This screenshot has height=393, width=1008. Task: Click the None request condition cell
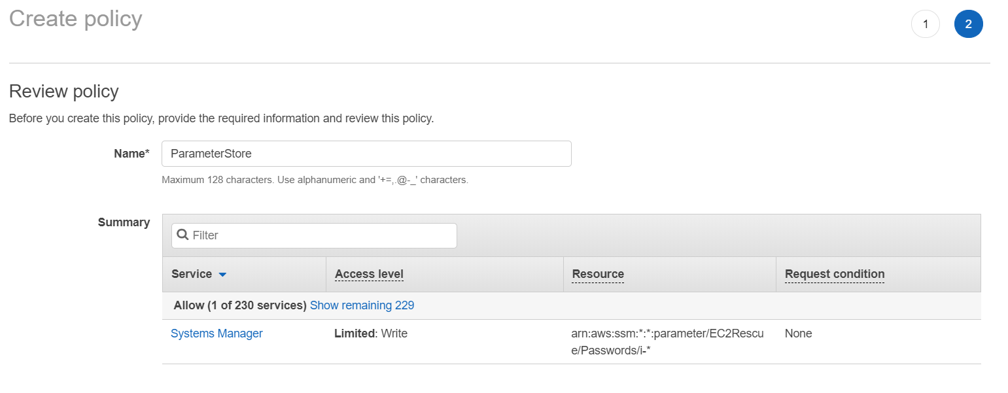coord(798,333)
